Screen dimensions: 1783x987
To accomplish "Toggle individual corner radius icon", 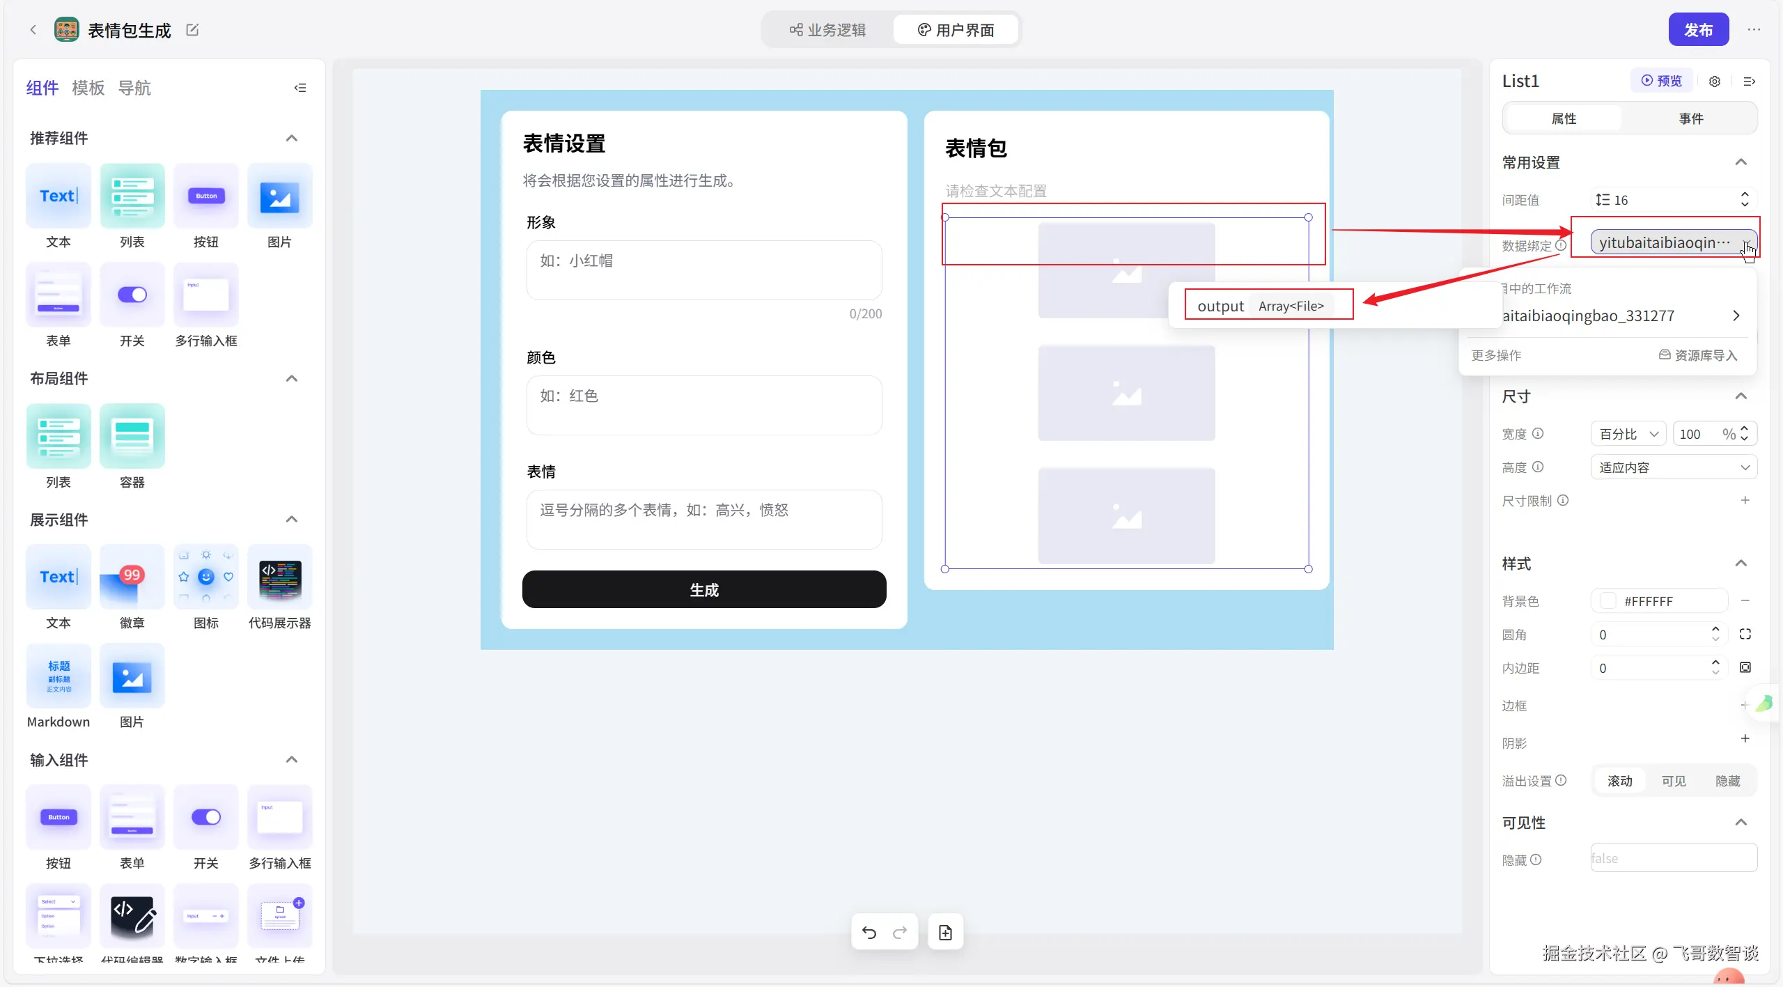I will click(1745, 635).
